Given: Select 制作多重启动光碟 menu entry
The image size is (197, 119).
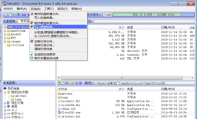Looking at the screenshot, I should 59,58.
